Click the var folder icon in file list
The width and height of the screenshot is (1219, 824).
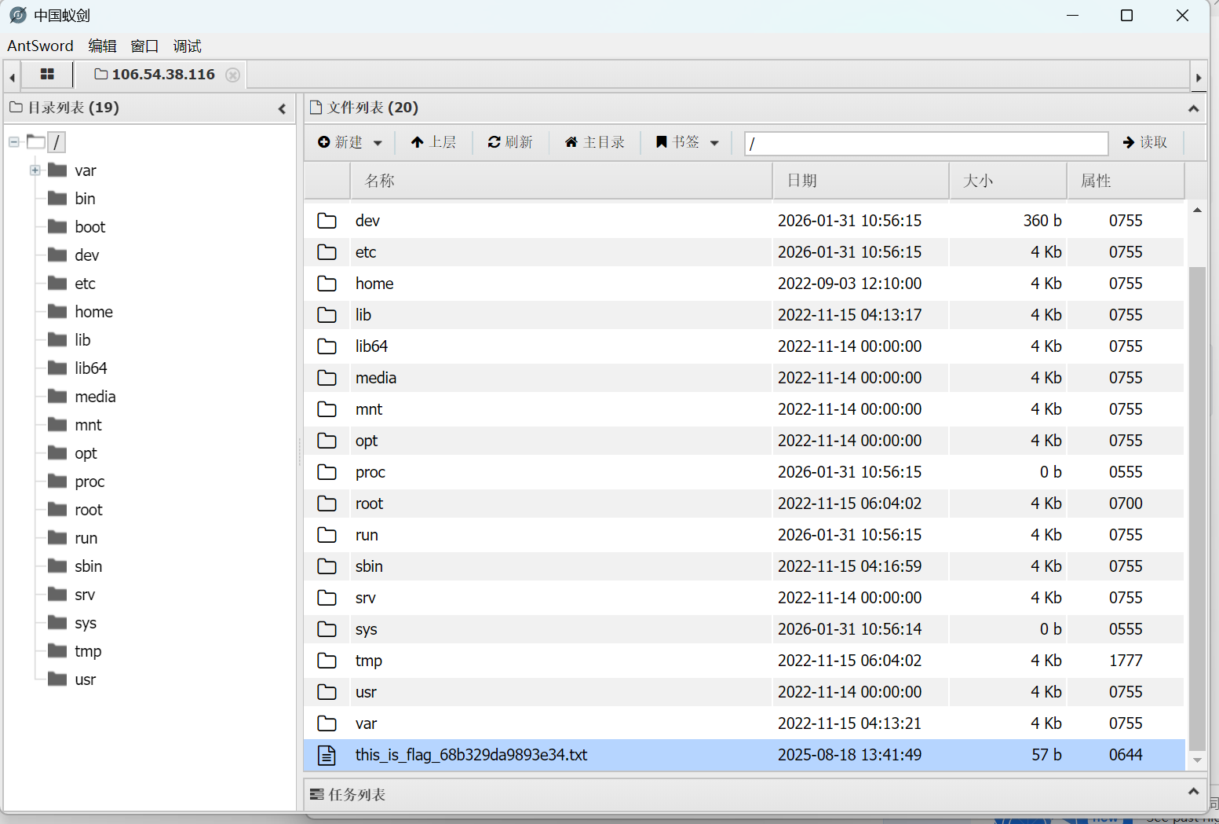coord(327,723)
